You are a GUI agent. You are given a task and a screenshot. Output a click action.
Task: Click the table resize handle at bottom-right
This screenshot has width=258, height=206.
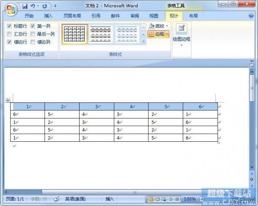[x=219, y=143]
